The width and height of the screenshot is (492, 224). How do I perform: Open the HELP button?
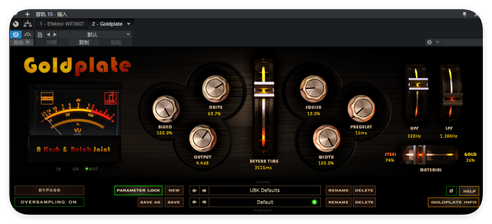469,191
